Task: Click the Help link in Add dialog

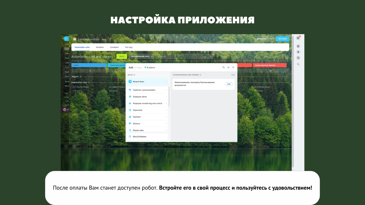Action: click(233, 75)
